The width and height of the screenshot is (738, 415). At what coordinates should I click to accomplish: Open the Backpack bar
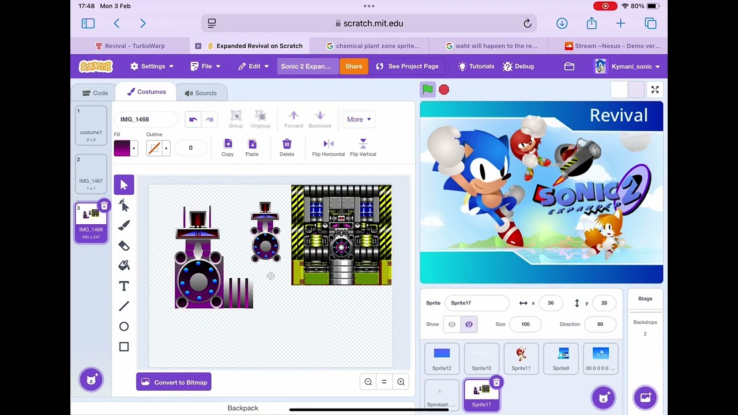pyautogui.click(x=243, y=408)
